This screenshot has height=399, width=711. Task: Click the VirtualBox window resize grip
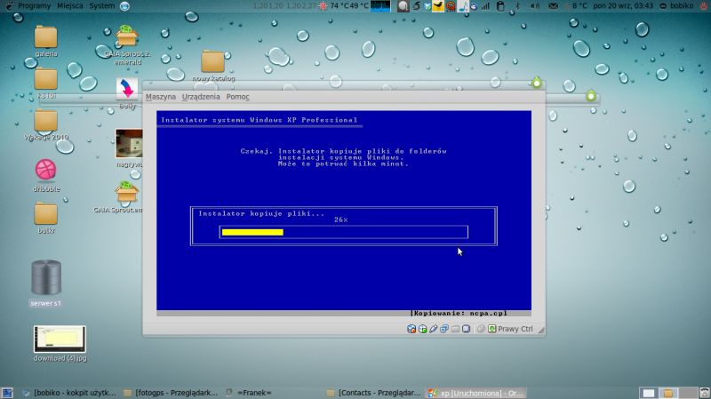[x=541, y=330]
